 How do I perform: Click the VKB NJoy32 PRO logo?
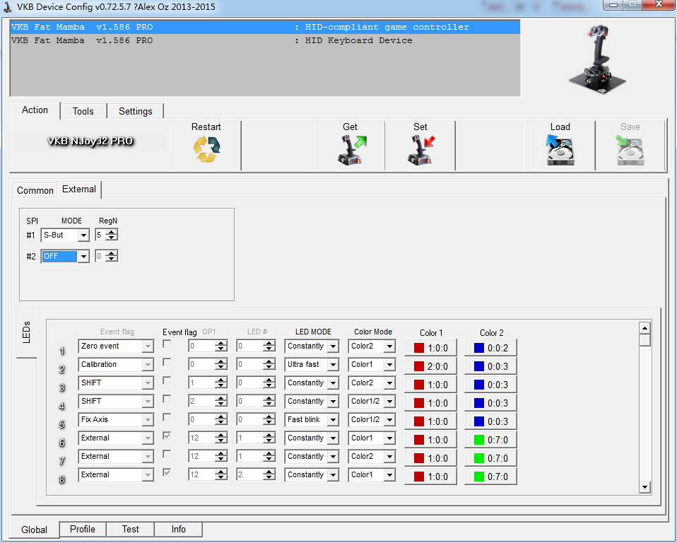90,141
